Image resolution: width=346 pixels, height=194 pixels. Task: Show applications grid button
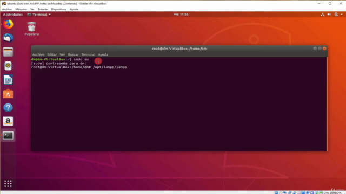8,183
